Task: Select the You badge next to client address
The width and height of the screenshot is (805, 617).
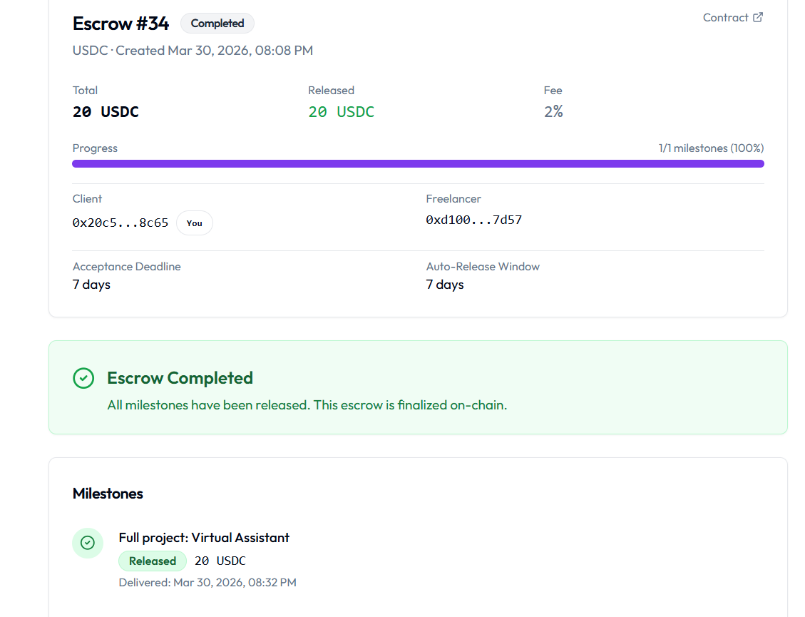Action: click(194, 223)
